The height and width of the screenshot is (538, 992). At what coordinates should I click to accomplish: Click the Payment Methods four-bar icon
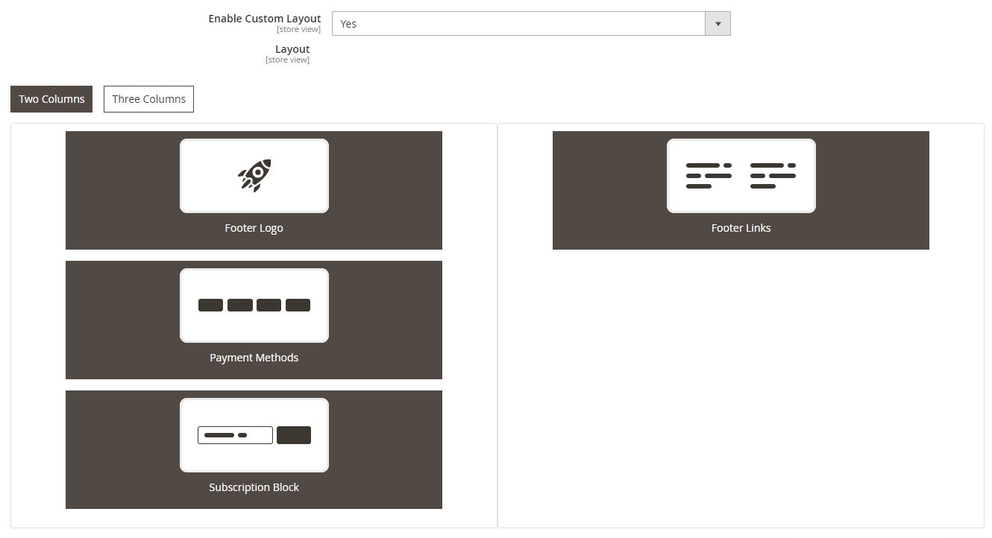254,306
